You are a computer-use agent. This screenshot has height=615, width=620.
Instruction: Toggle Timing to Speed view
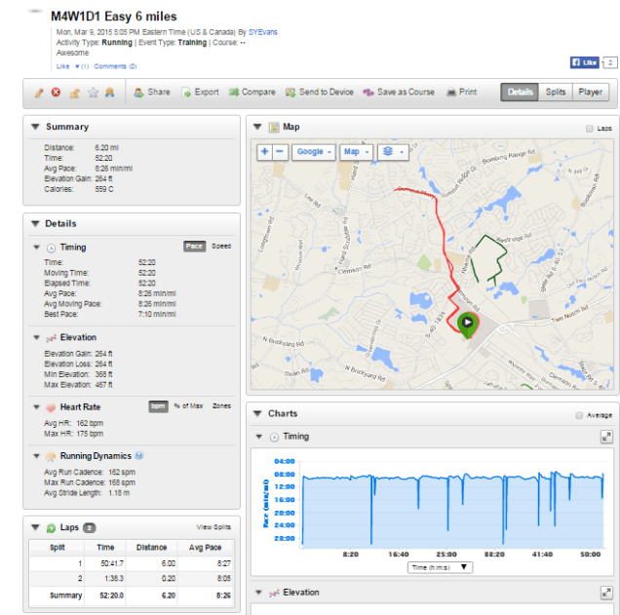(x=221, y=247)
